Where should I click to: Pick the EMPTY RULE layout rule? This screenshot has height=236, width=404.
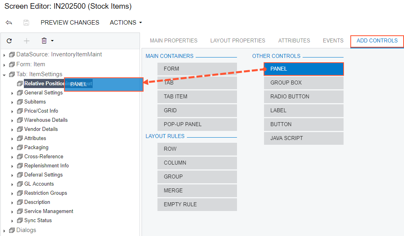(197, 204)
